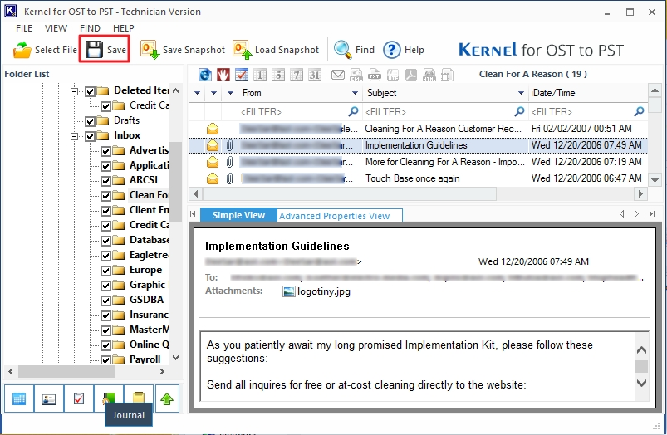Viewport: 667px width, 435px height.
Task: Click the Load Snapshot toolbar button
Action: (276, 50)
